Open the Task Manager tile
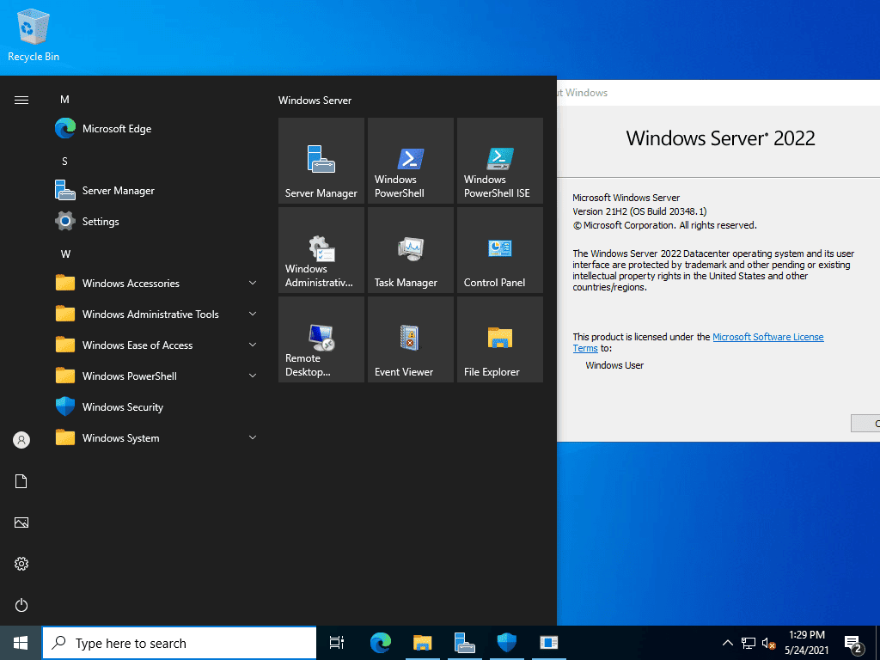Viewport: 880px width, 660px height. (x=410, y=250)
